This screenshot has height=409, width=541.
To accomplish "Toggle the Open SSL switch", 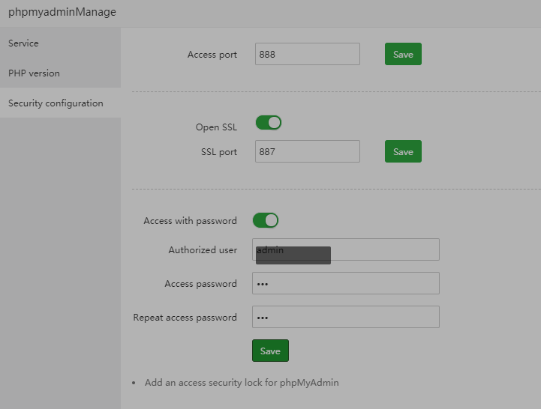I will coord(269,123).
